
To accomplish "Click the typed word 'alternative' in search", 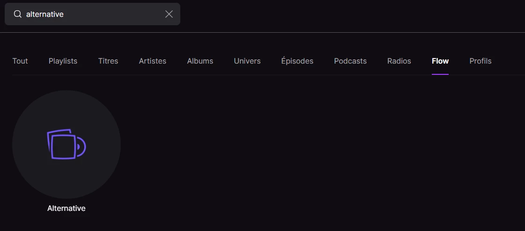I will tap(45, 14).
